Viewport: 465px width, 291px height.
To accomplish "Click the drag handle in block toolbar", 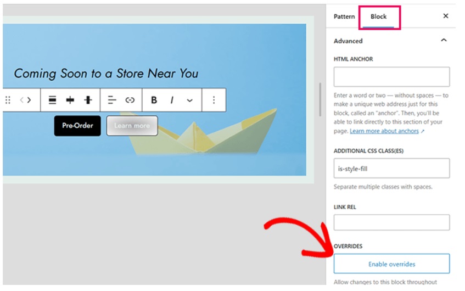I will tap(8, 100).
